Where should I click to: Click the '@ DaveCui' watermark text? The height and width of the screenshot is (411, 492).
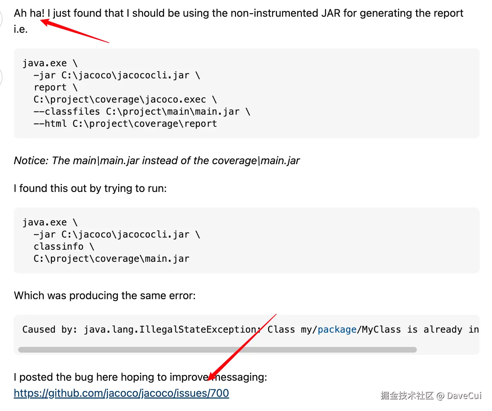(x=459, y=396)
